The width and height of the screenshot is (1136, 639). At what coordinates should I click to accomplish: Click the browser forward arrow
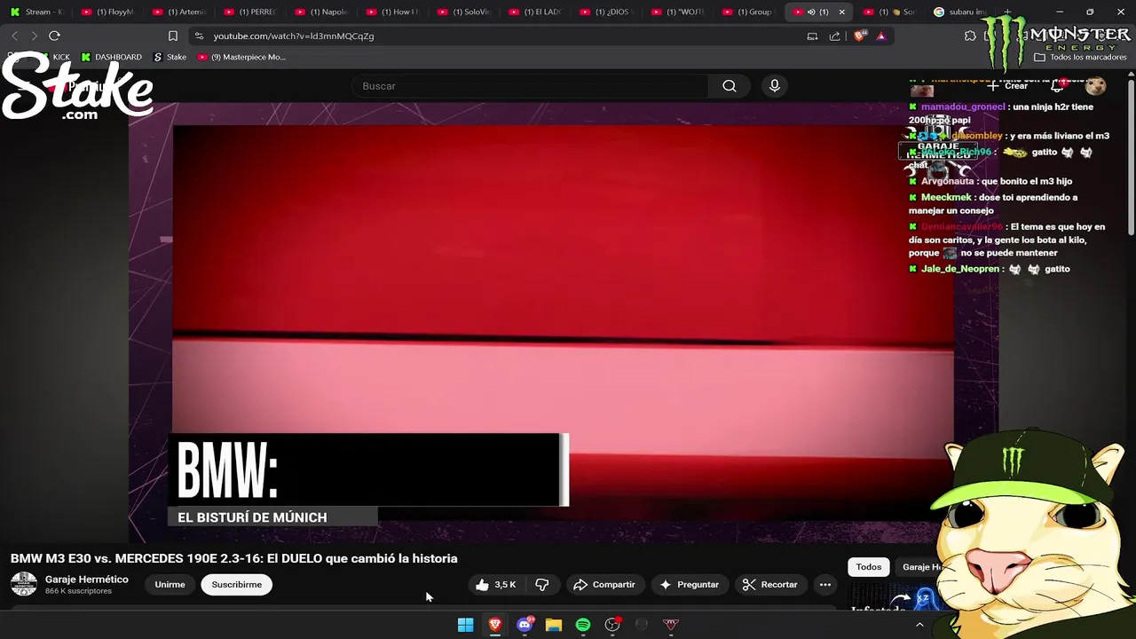tap(35, 36)
